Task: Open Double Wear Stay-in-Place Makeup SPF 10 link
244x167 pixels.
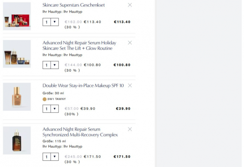Action: (83, 86)
